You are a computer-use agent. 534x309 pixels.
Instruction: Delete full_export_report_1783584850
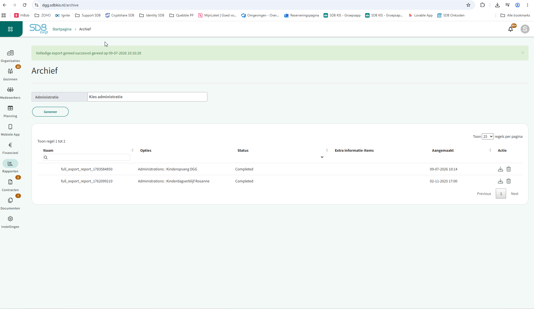(x=509, y=169)
